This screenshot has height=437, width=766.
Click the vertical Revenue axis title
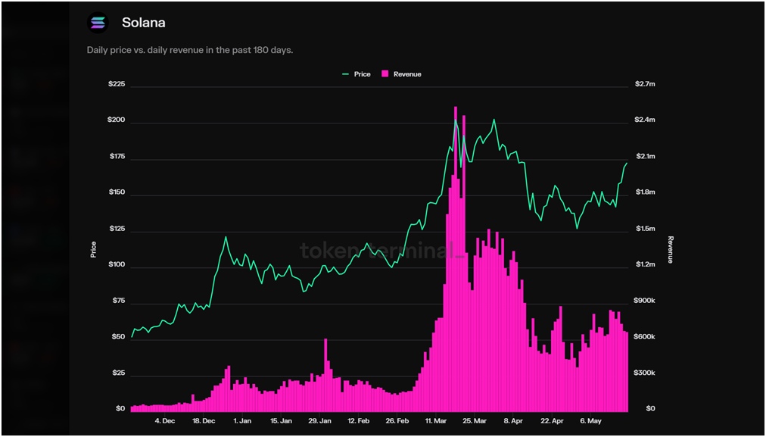pyautogui.click(x=671, y=250)
